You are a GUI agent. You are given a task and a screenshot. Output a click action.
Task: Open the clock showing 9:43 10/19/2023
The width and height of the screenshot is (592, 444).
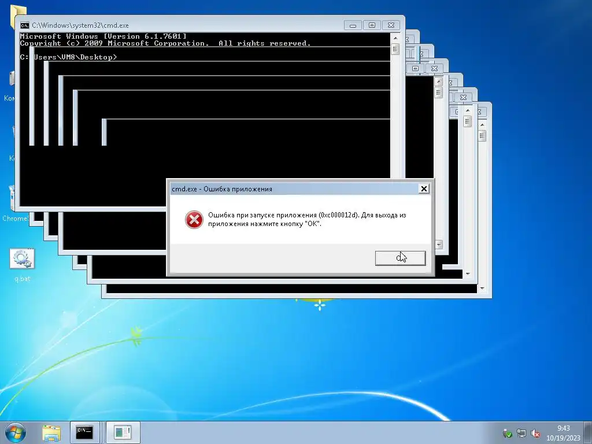coord(563,433)
